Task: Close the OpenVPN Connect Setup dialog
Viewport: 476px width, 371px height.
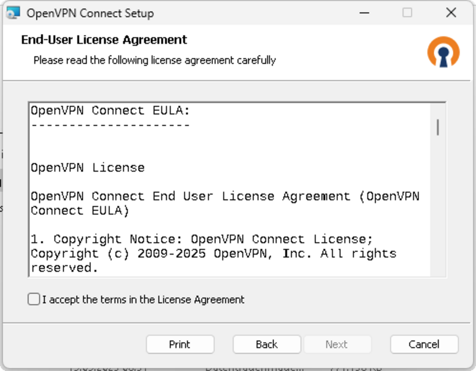Action: (x=451, y=13)
